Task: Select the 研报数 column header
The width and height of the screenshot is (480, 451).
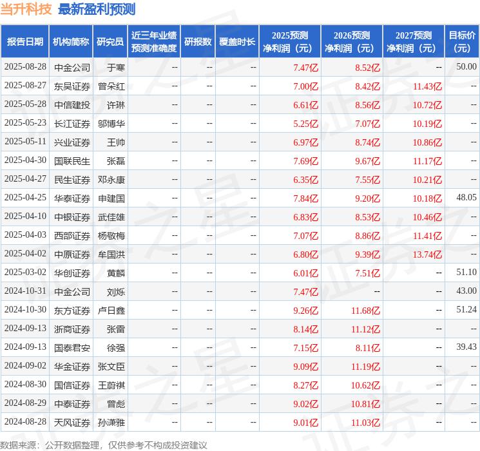Action: 198,42
